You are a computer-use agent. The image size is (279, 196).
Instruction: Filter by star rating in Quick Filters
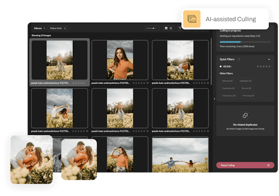pos(263,66)
